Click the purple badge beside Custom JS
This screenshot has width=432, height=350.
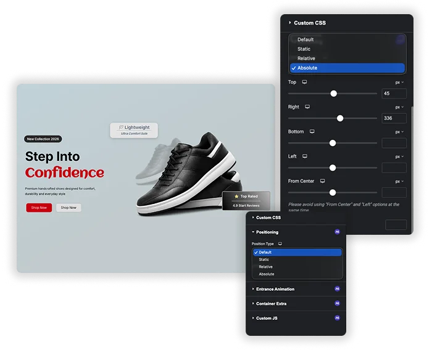click(337, 318)
